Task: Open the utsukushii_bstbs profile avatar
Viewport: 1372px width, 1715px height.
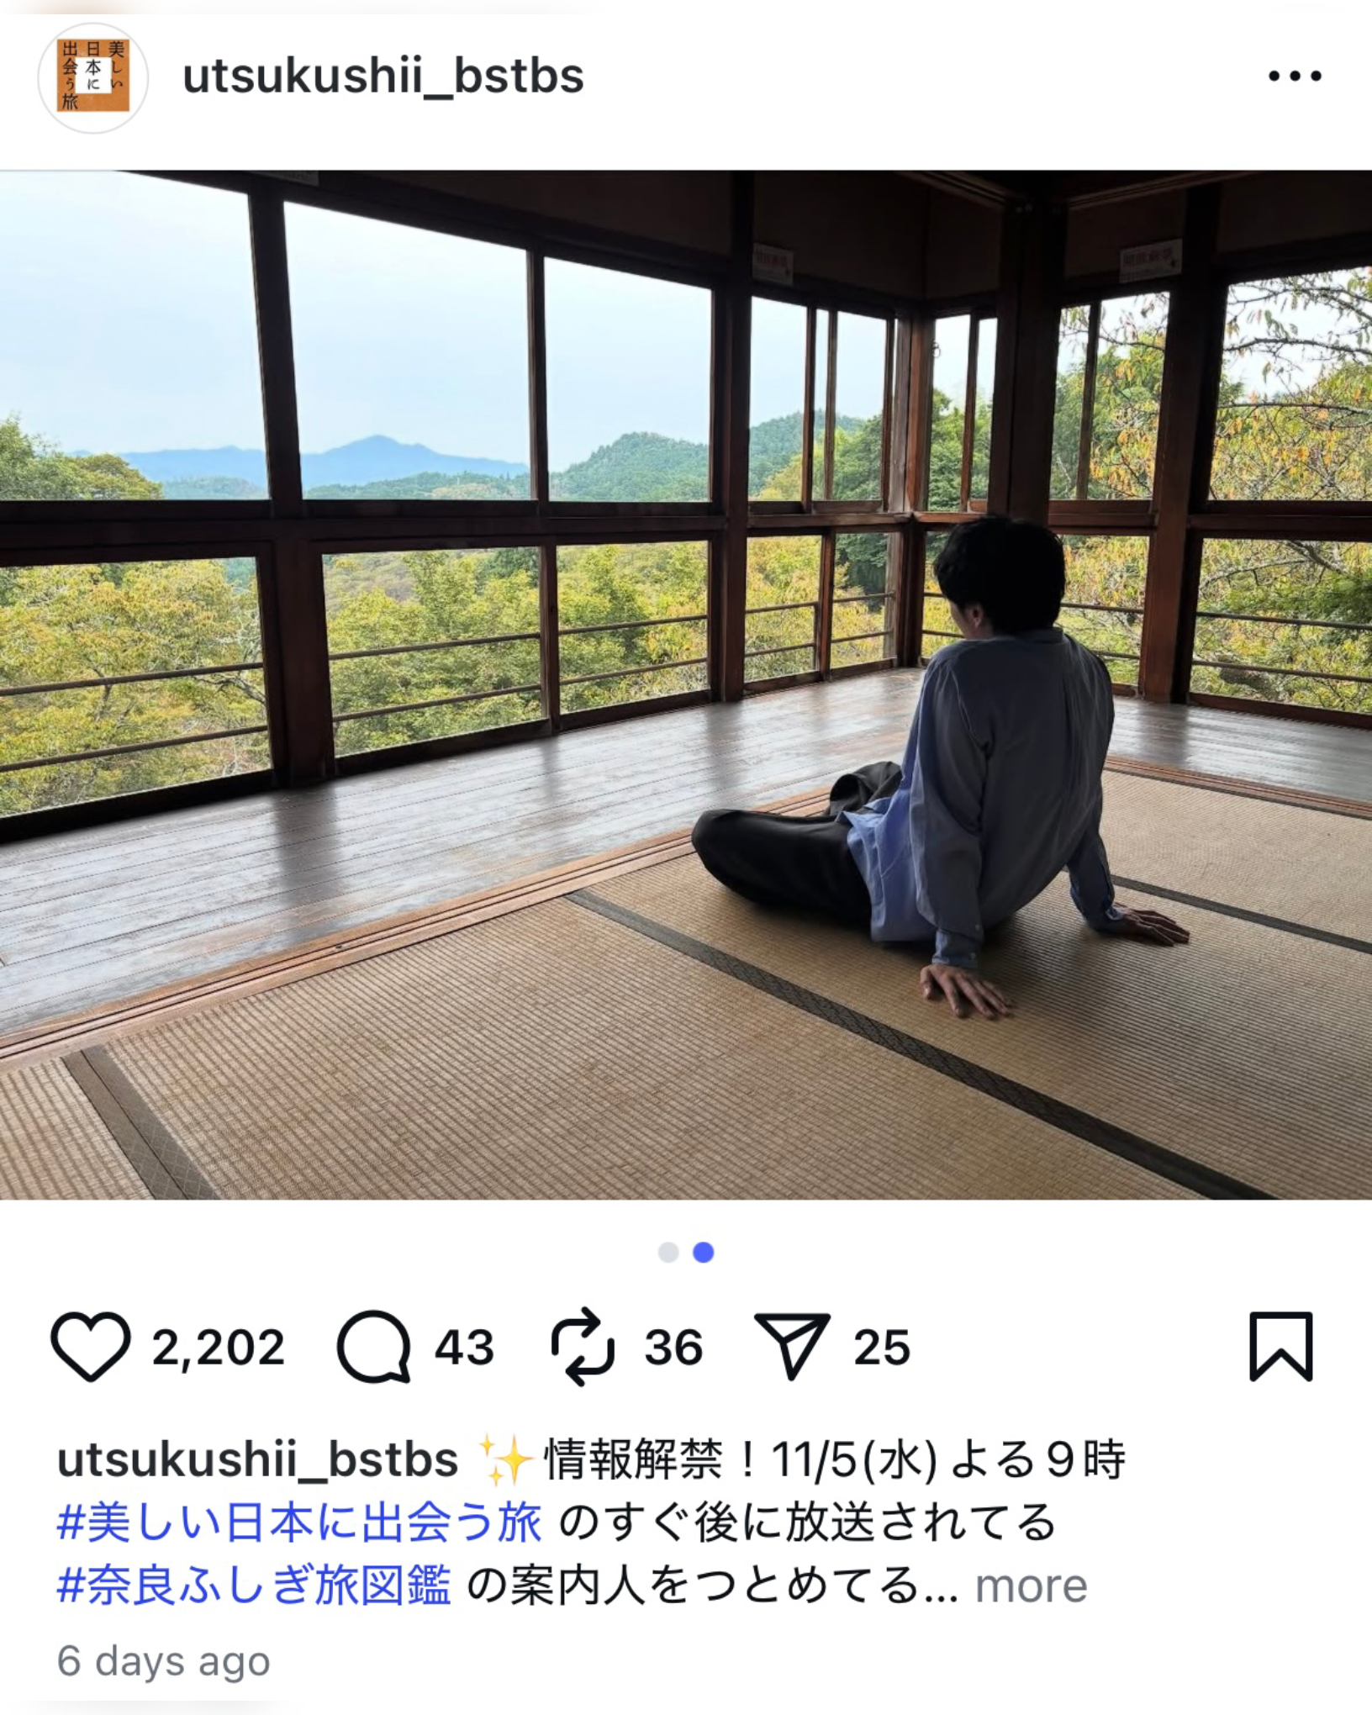Action: point(93,77)
